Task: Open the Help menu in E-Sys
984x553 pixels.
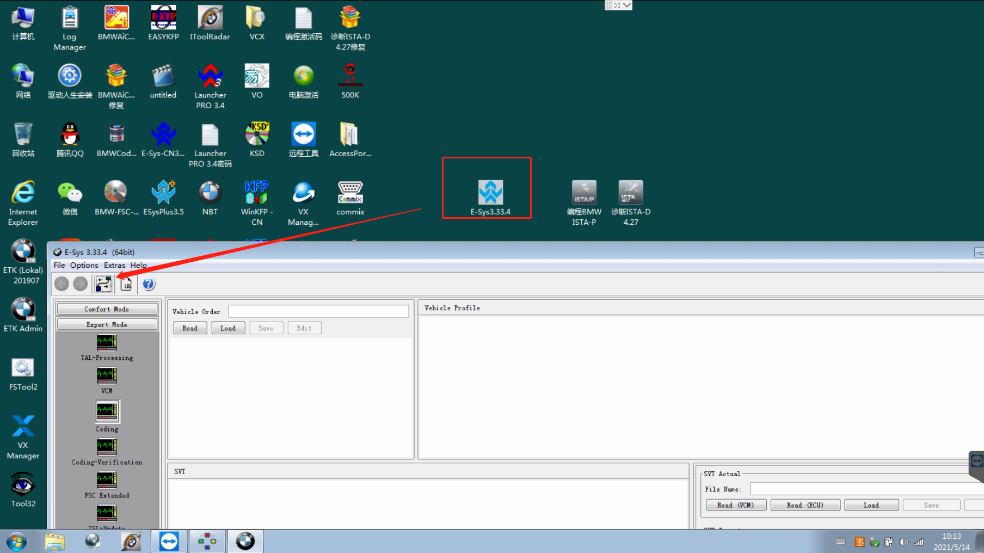Action: (x=138, y=265)
